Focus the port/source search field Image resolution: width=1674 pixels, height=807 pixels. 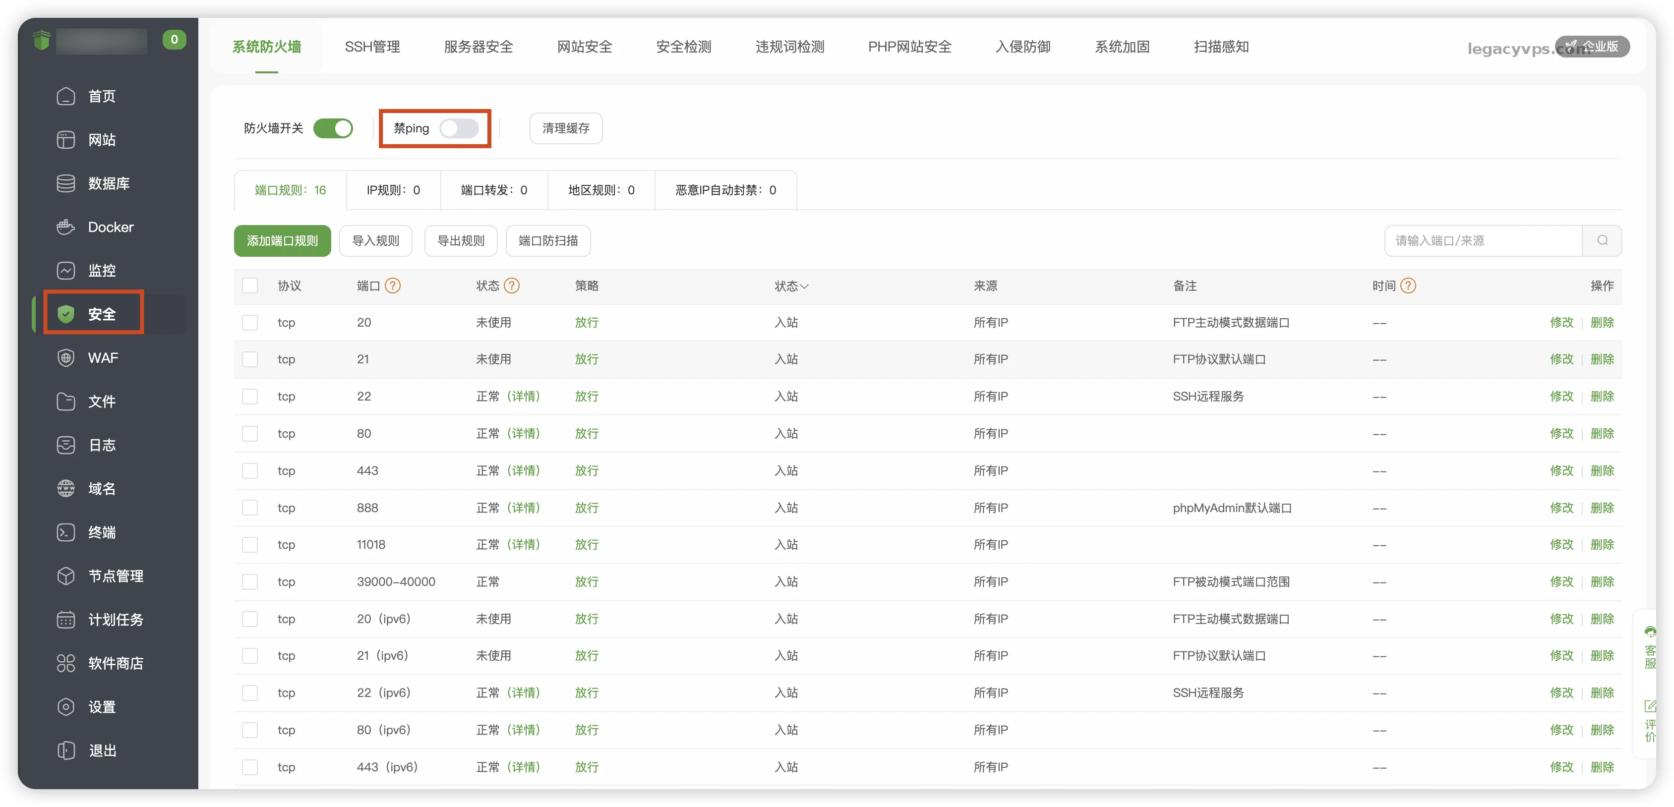tap(1482, 240)
